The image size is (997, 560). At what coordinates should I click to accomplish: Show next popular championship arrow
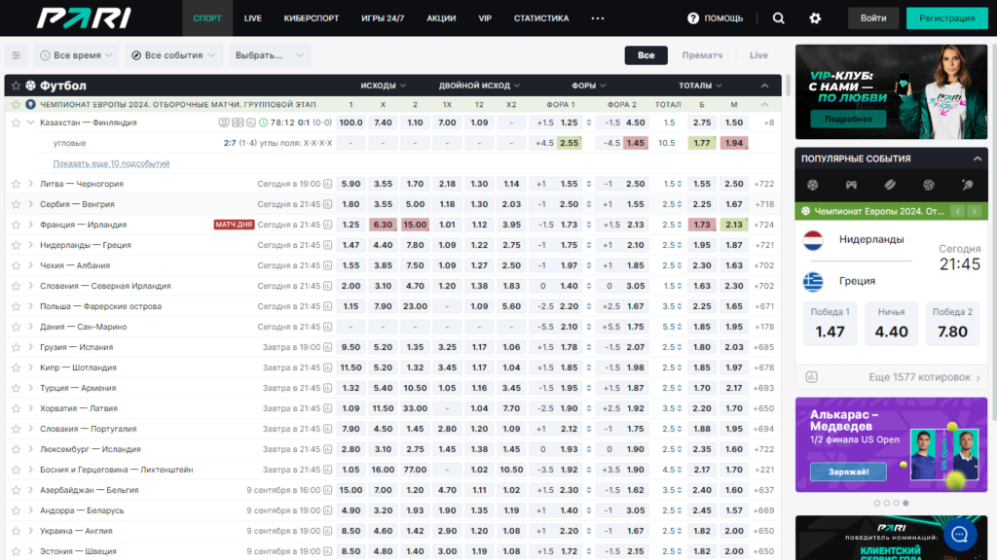point(974,211)
